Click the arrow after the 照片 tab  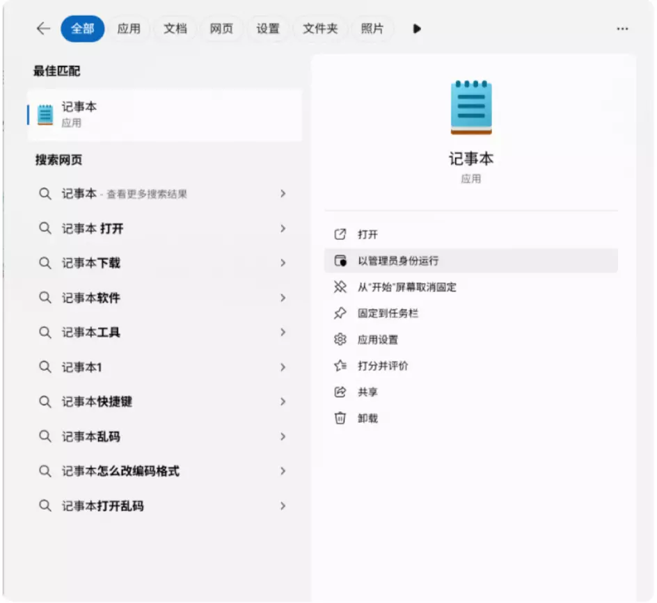click(x=415, y=29)
